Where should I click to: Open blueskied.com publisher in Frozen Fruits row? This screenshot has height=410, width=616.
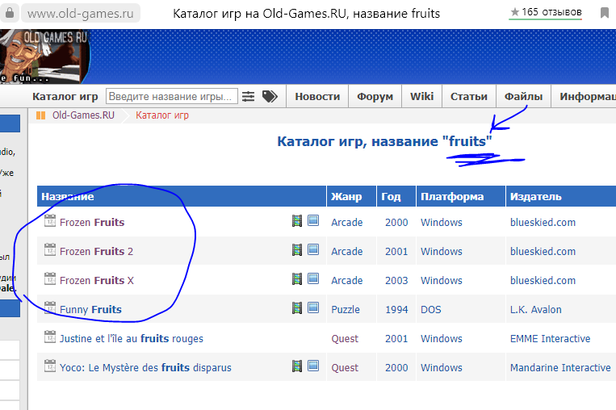(543, 222)
